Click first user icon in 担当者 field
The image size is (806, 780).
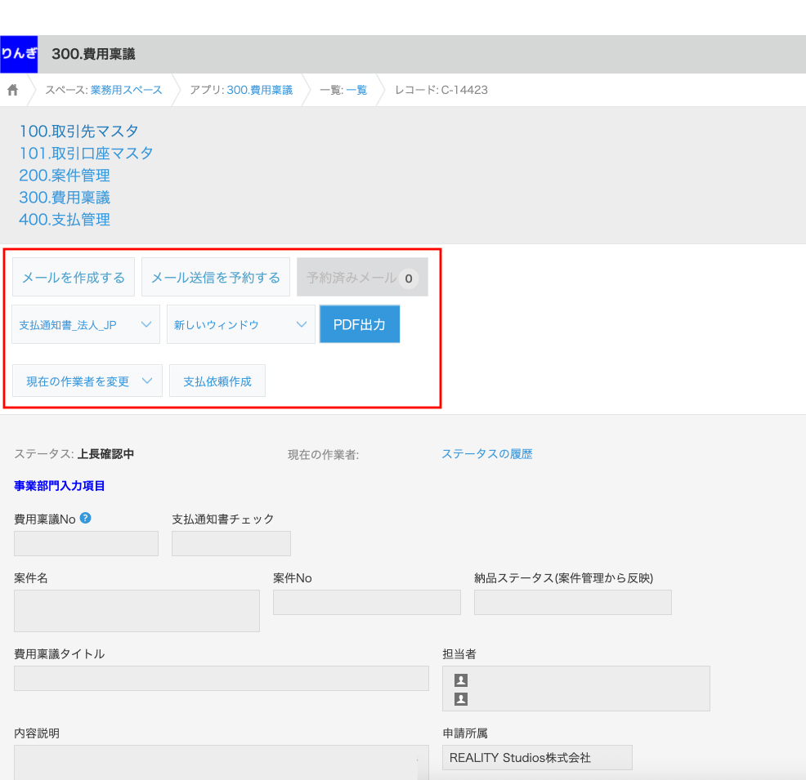(x=461, y=680)
